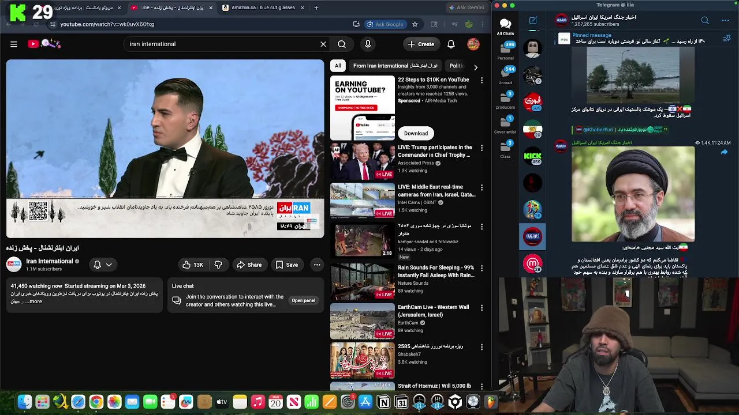Screen dimensions: 739x415
Task: Open the Middle East real-time cameras thumbnail
Action: click(x=363, y=201)
